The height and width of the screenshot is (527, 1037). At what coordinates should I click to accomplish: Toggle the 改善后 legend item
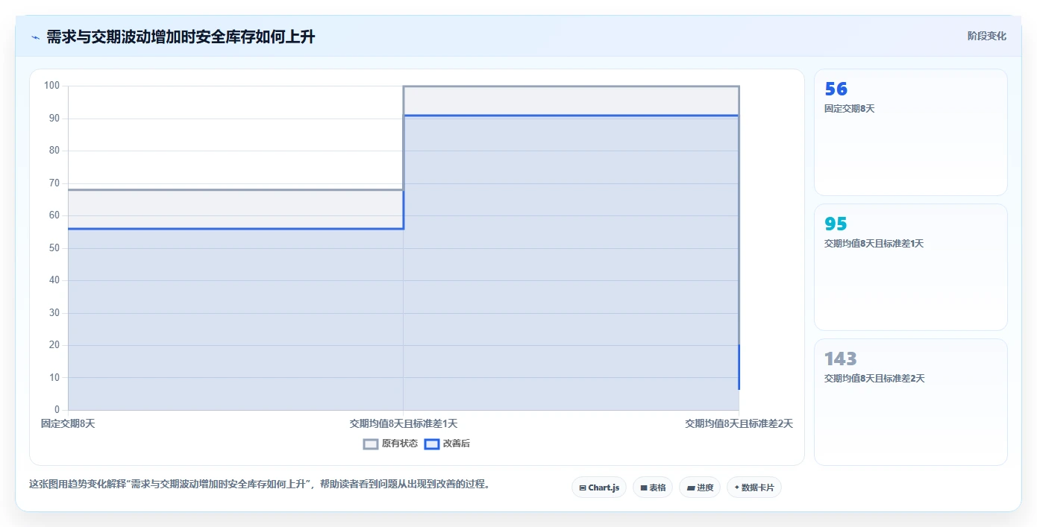pyautogui.click(x=447, y=444)
